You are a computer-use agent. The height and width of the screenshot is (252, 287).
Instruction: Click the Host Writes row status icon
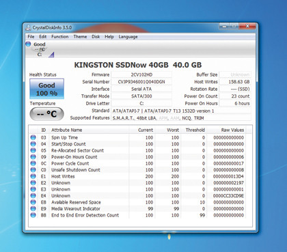pos(33,176)
